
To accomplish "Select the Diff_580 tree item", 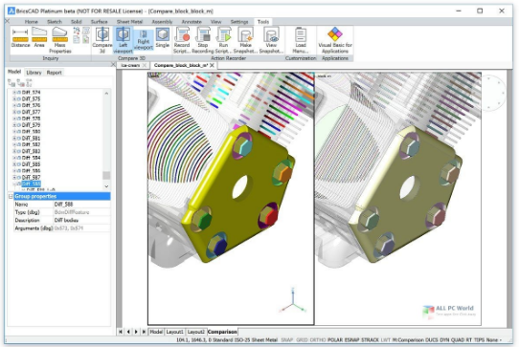I will pos(31,132).
